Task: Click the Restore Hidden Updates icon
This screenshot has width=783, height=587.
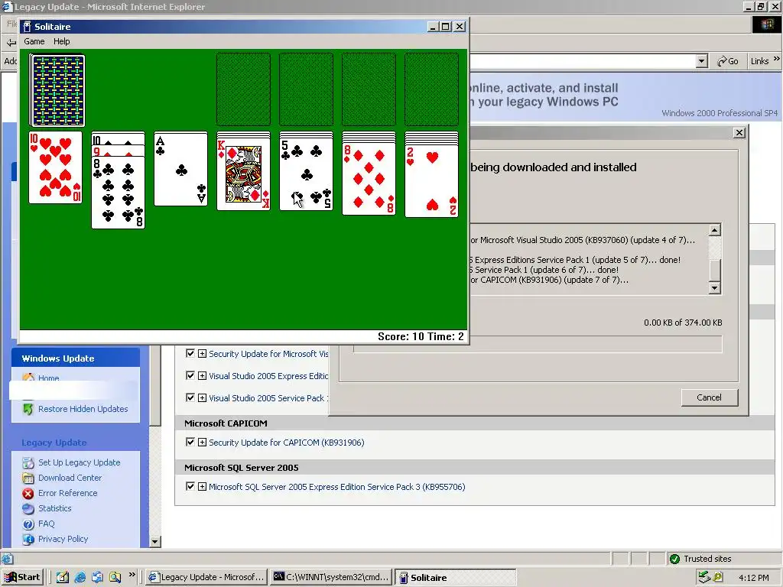Action: click(x=28, y=409)
